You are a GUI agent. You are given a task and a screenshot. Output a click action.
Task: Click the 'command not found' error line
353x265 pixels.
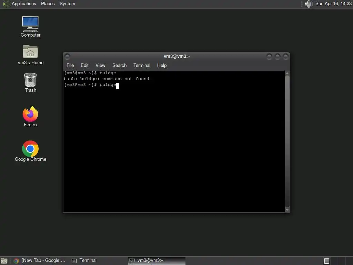(x=107, y=79)
